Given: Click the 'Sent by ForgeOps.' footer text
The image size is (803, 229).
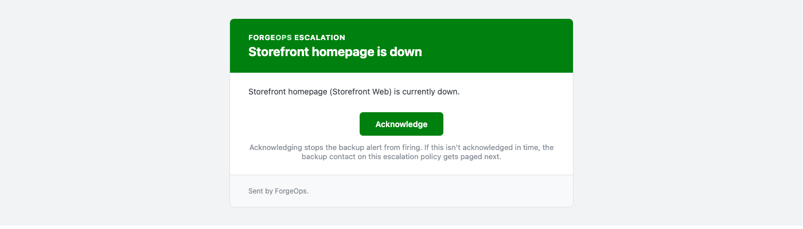Looking at the screenshot, I should tap(278, 191).
